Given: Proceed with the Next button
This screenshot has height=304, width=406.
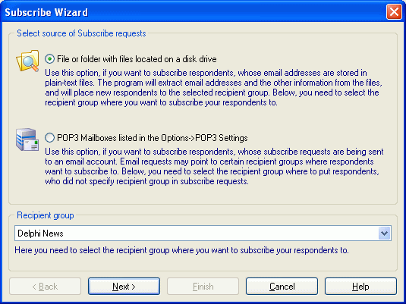Looking at the screenshot, I should tap(124, 287).
